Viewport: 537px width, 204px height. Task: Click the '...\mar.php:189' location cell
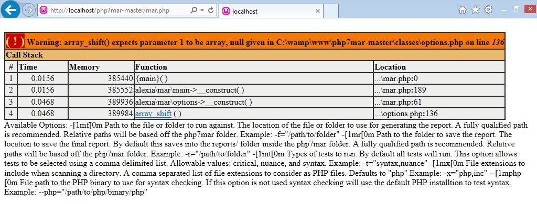click(x=439, y=90)
